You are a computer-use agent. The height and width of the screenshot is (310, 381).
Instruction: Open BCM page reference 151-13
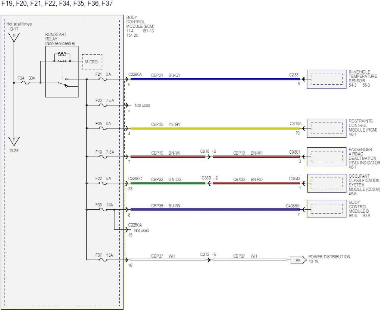(148, 31)
